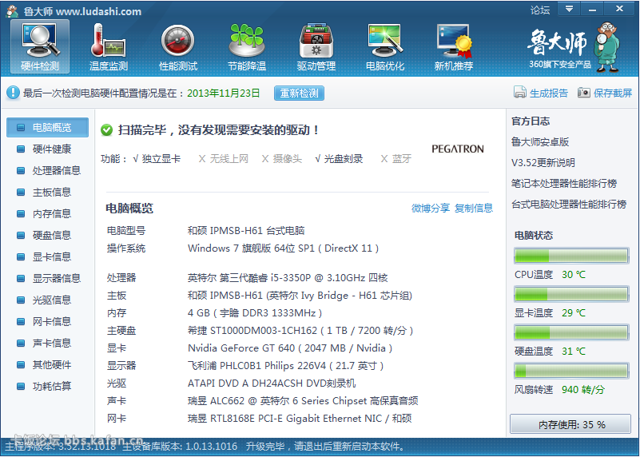Image resolution: width=640 pixels, height=457 pixels.
Task: Click the 无线上网 feature indicator
Action: [x=223, y=159]
